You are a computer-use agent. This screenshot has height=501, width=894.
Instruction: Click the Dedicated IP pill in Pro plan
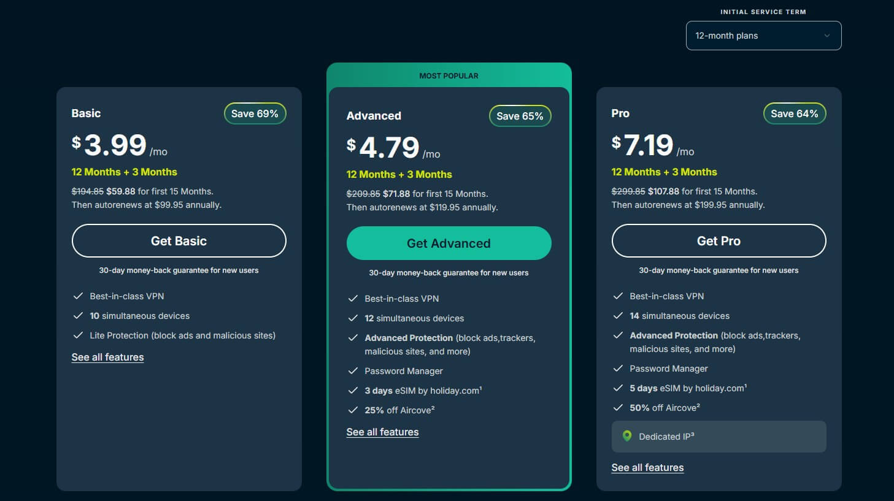tap(718, 437)
